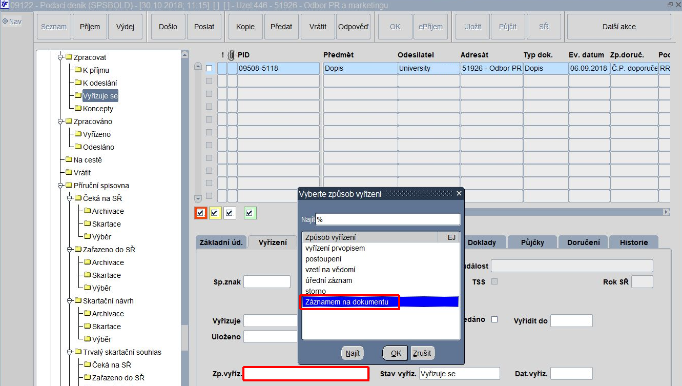This screenshot has height=386, width=682.
Task: Click the Odpověď toolbar button
Action: point(353,27)
